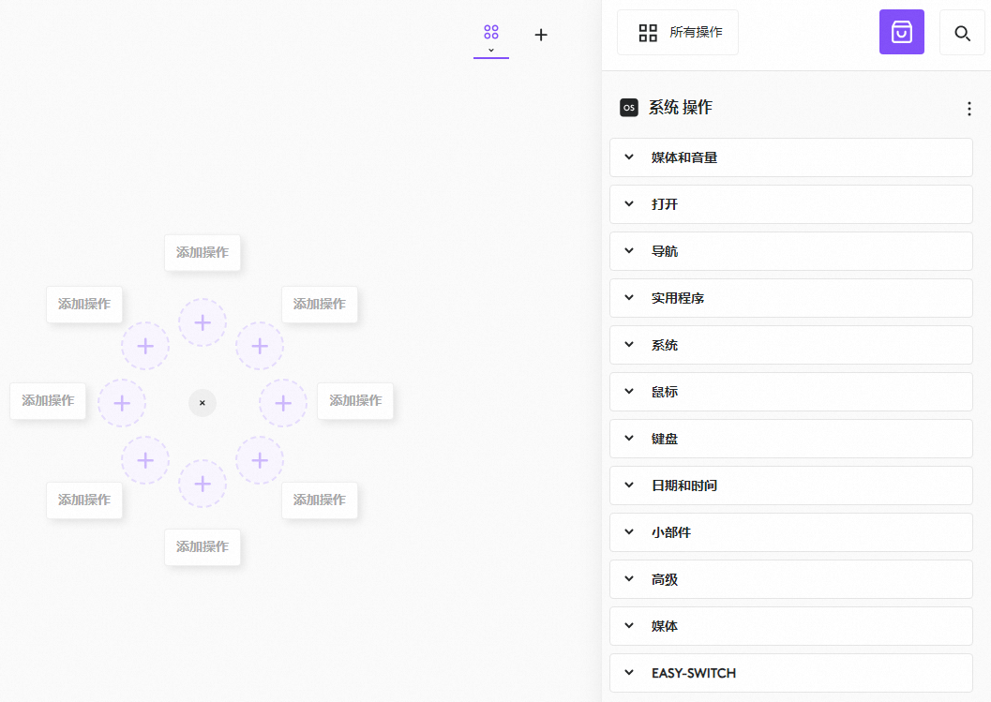Click the search magnifier icon
This screenshot has width=991, height=702.
(962, 33)
